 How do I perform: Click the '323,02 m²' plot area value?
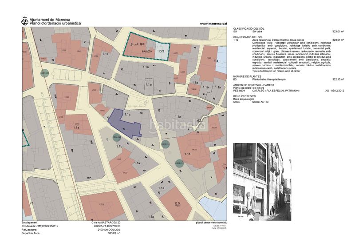tap(114, 233)
